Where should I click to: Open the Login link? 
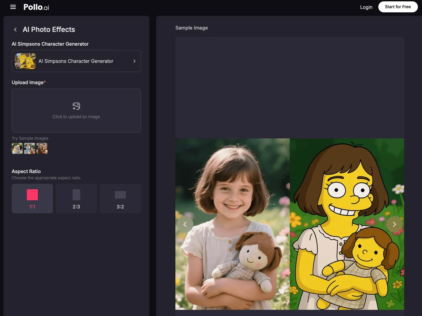(366, 7)
